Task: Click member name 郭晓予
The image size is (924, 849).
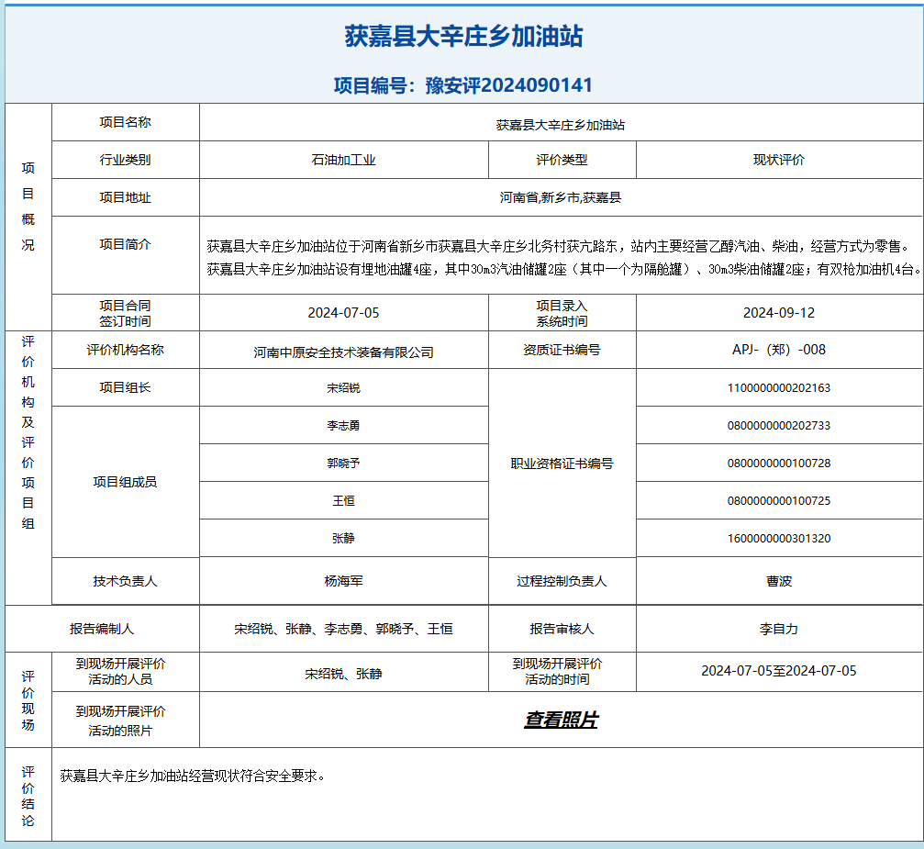Action: 343,464
